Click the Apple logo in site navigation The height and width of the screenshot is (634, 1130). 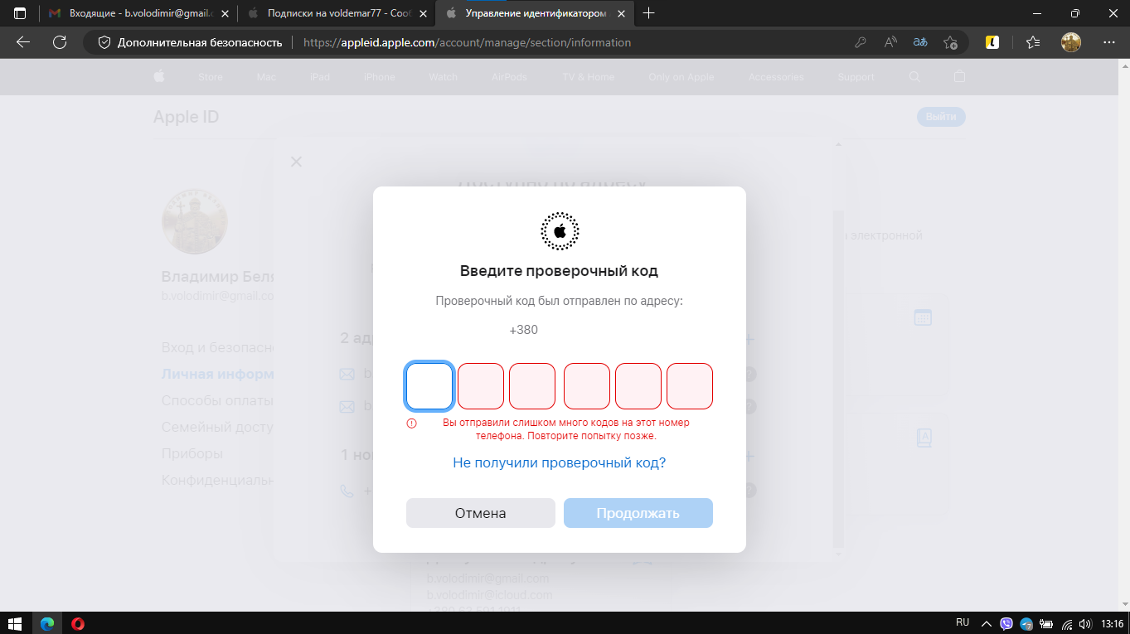click(159, 76)
